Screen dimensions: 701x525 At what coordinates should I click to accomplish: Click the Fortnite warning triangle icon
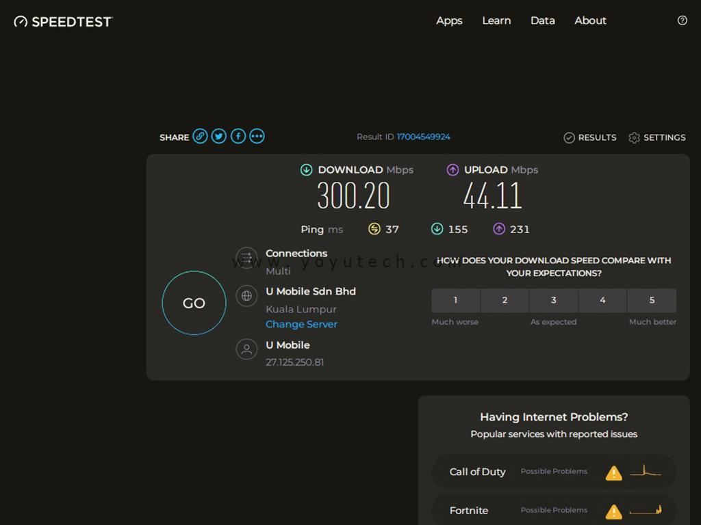(x=613, y=511)
